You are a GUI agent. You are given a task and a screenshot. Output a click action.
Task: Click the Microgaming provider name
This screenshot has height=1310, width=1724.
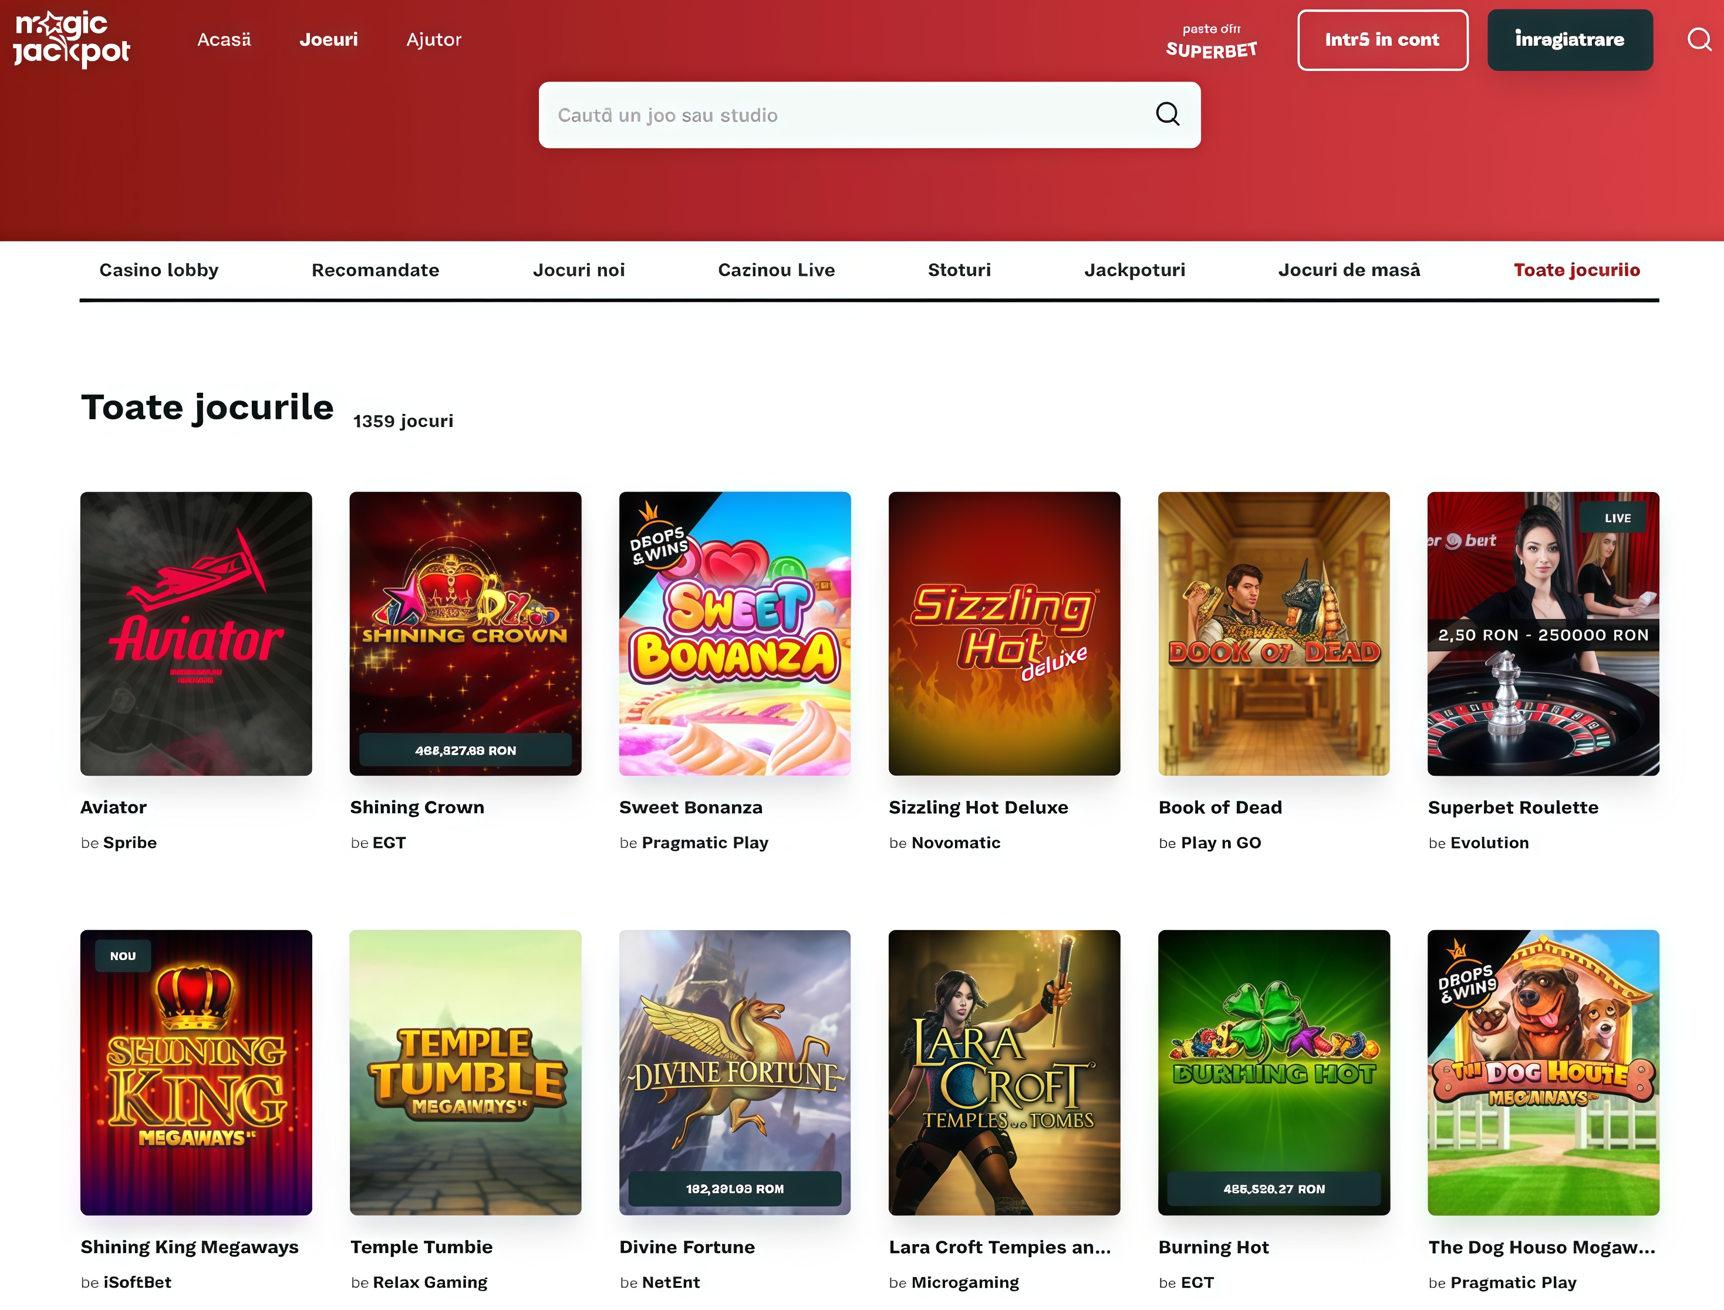(965, 1283)
